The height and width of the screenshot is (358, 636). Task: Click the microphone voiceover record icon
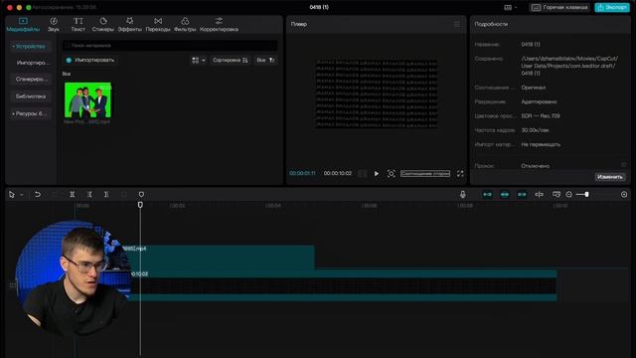coord(463,195)
